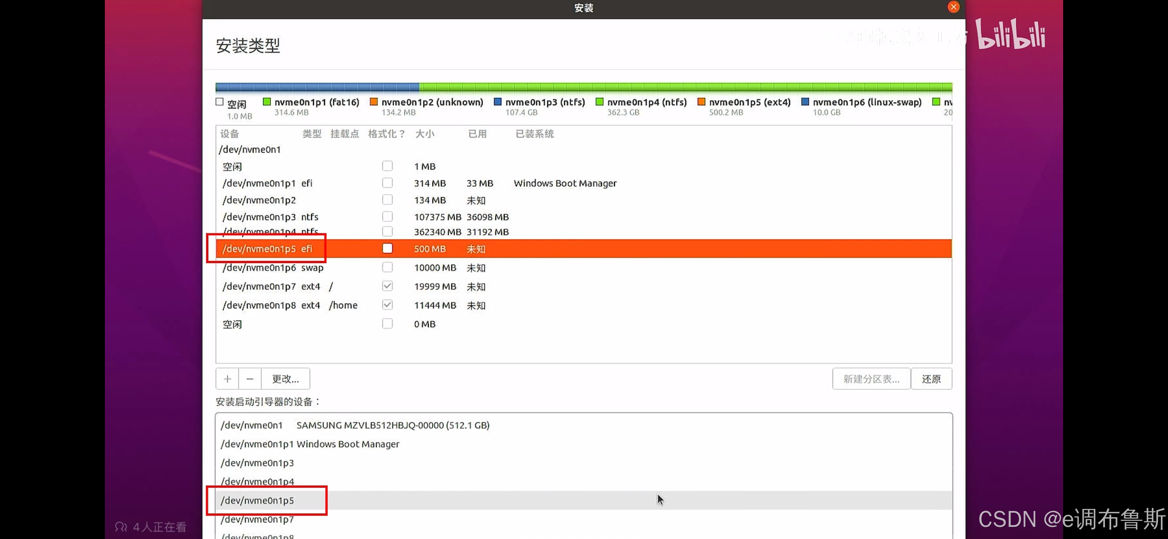Close the installer window
The image size is (1168, 539).
(953, 7)
